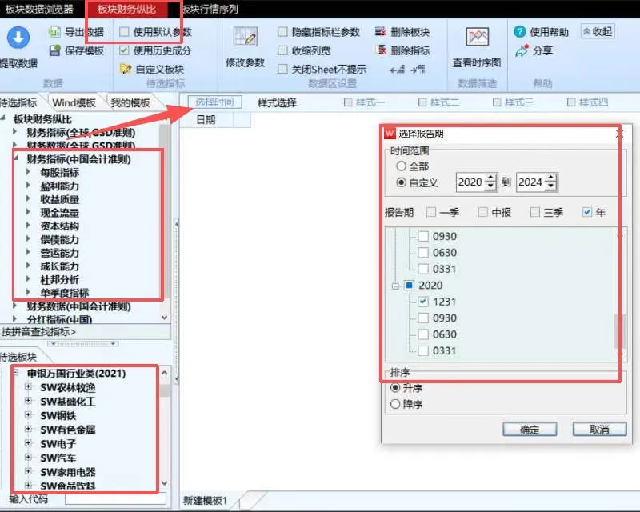Click the 修改参数 edit table icon
This screenshot has width=640, height=512.
point(246,36)
